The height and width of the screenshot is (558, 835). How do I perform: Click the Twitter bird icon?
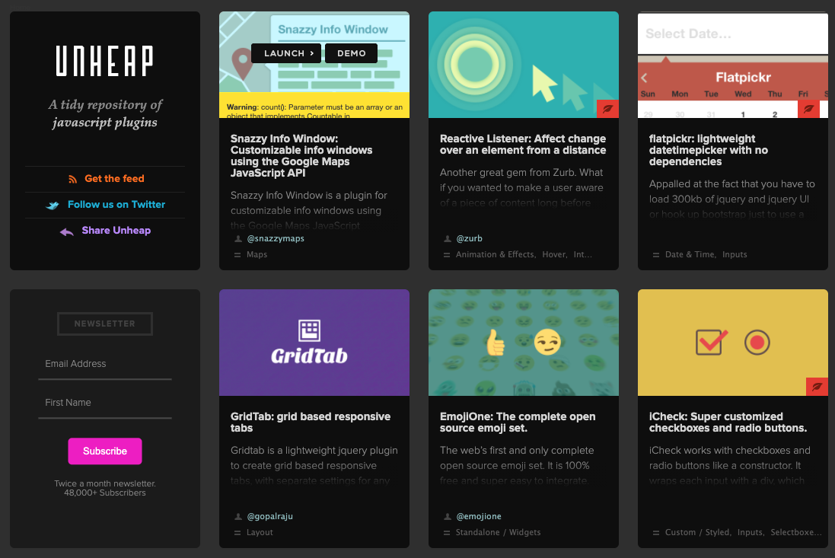point(53,205)
